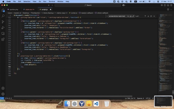This screenshot has width=174, height=109.
Task: Open the Search view in activity bar
Action: [x=3, y=16]
